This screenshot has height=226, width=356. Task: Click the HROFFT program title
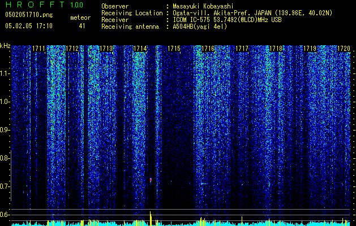point(36,5)
